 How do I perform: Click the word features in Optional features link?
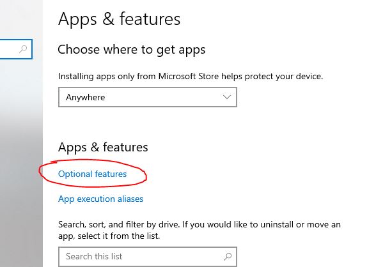[111, 174]
